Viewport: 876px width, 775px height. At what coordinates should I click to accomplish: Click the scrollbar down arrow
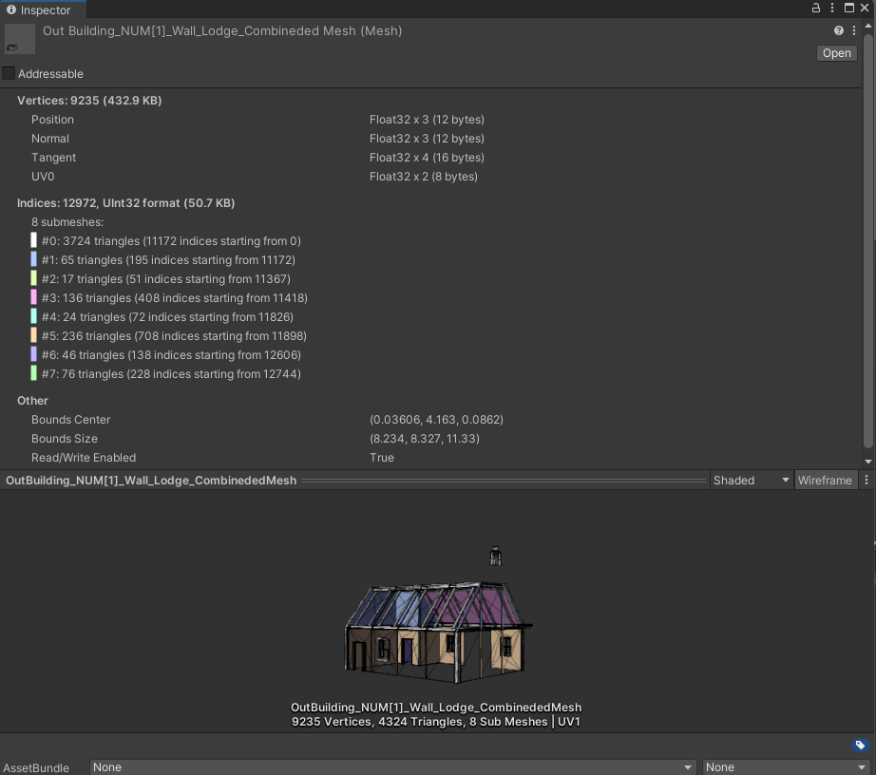tap(868, 462)
